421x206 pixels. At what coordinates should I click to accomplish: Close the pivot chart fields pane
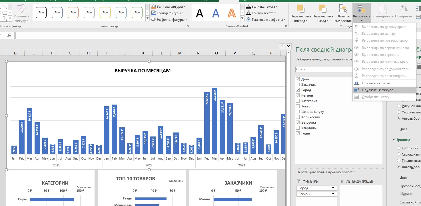(x=288, y=46)
